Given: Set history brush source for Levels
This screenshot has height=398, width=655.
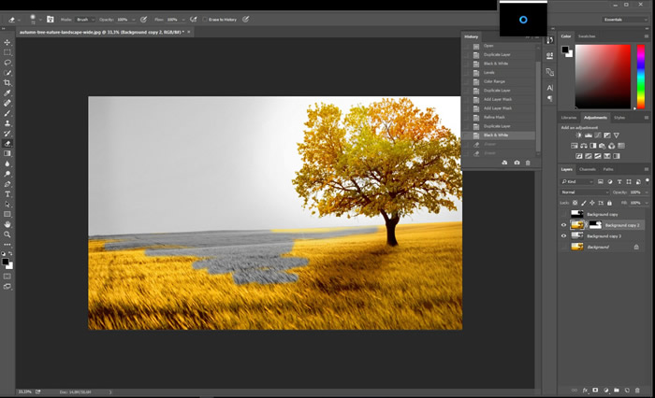Looking at the screenshot, I should pos(466,73).
